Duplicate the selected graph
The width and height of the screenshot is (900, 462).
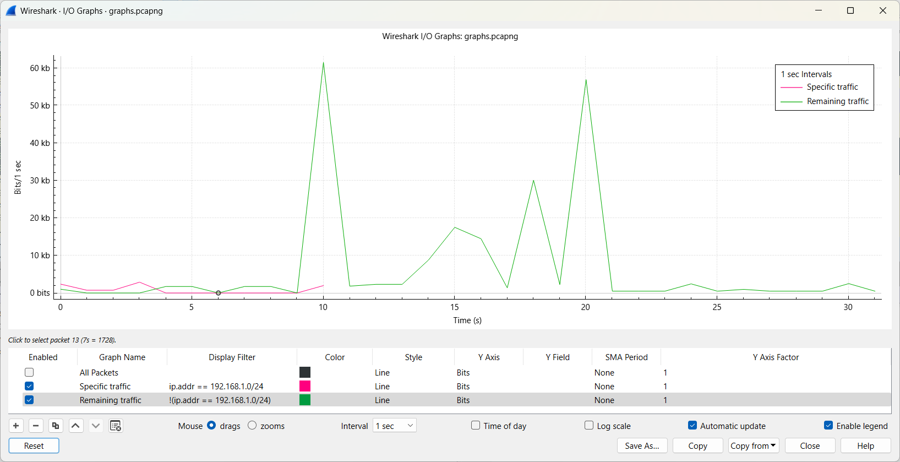[56, 426]
